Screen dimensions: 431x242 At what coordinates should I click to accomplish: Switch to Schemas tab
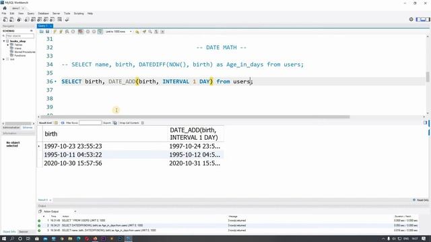pyautogui.click(x=28, y=128)
